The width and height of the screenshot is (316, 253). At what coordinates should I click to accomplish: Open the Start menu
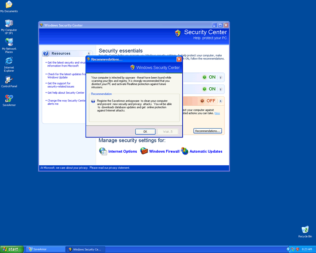click(11, 249)
